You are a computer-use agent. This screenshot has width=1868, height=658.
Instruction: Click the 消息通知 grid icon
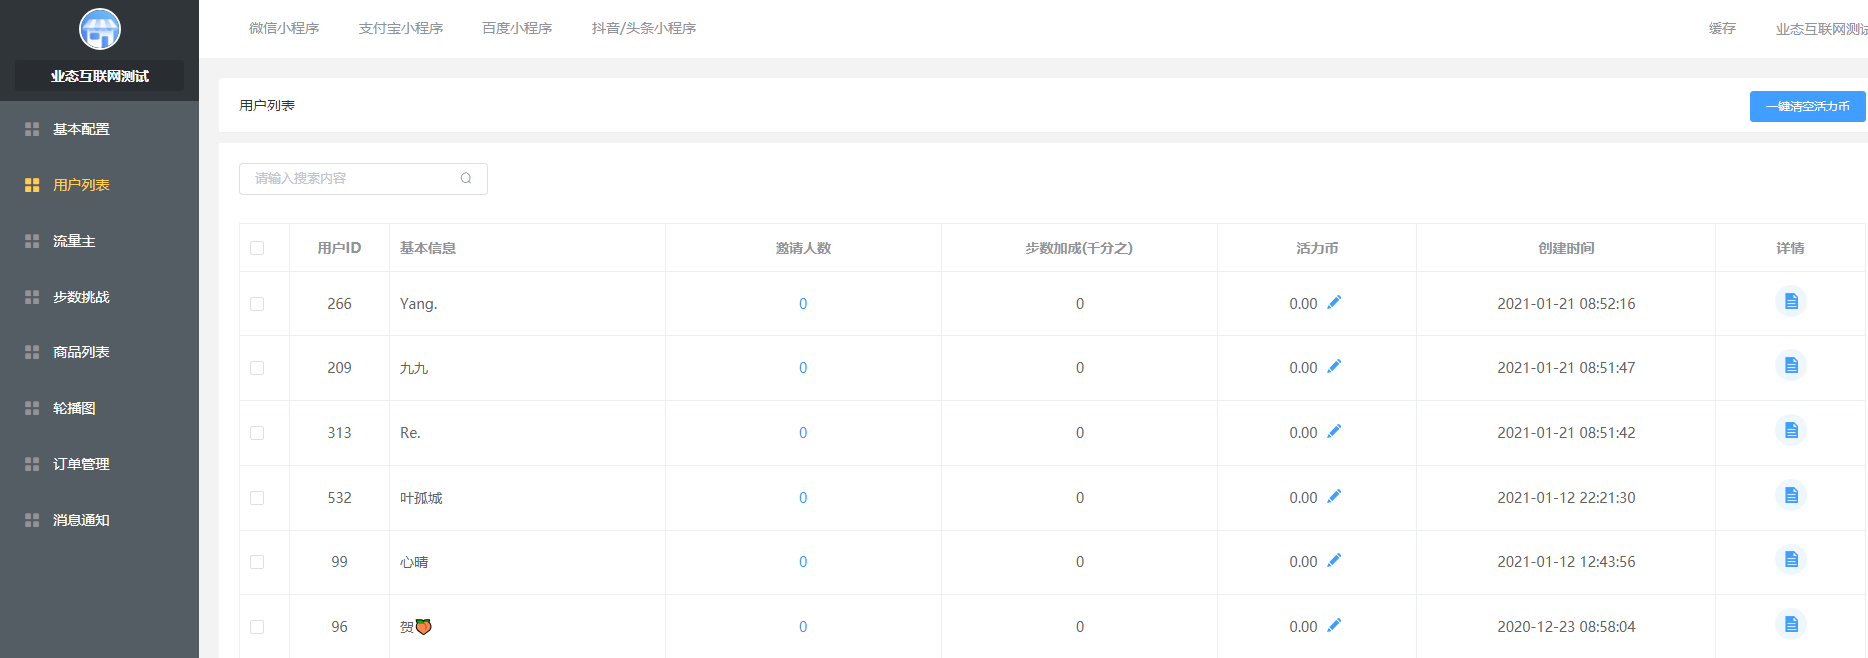click(x=32, y=520)
